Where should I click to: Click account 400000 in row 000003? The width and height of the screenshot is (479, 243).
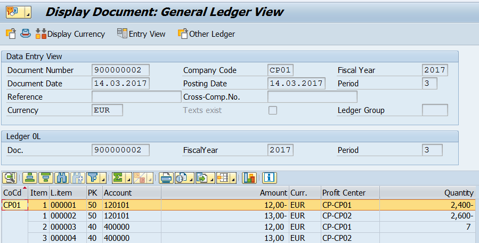coord(132,227)
